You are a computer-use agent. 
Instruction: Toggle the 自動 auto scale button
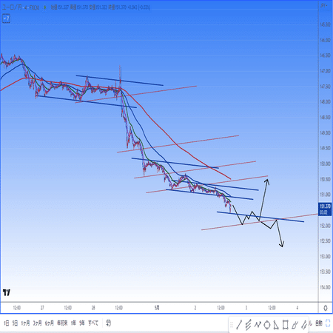[x=319, y=323]
